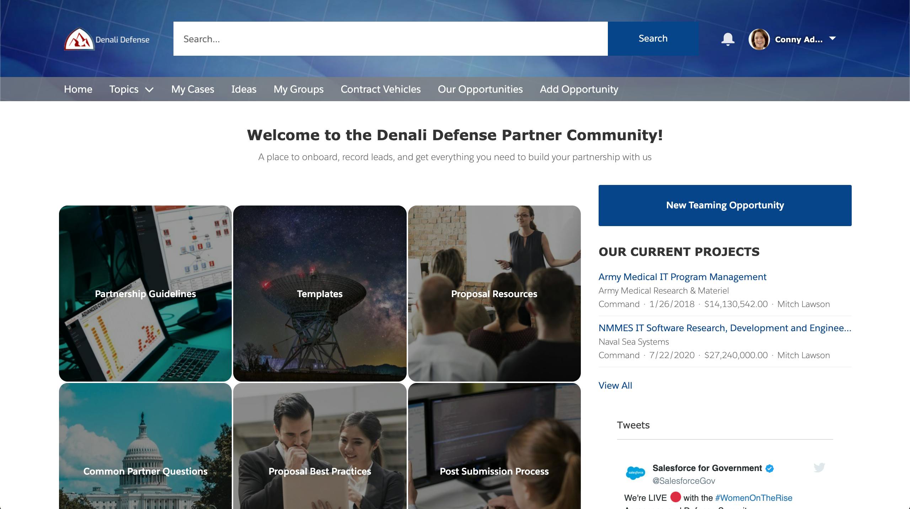Go to My Cases tab
This screenshot has height=509, width=910.
click(193, 89)
